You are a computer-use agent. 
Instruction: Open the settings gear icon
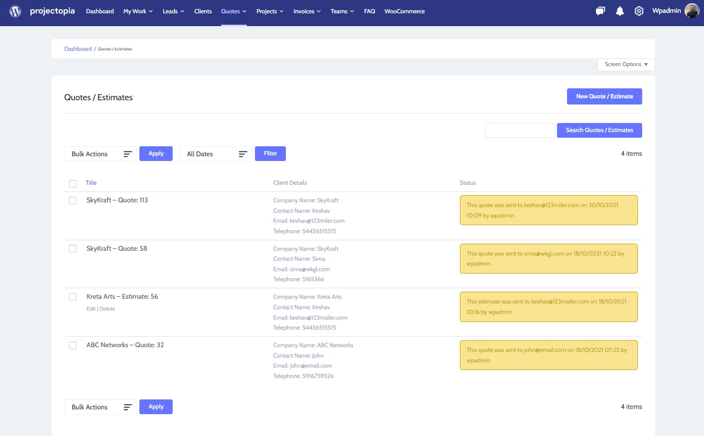pyautogui.click(x=639, y=11)
